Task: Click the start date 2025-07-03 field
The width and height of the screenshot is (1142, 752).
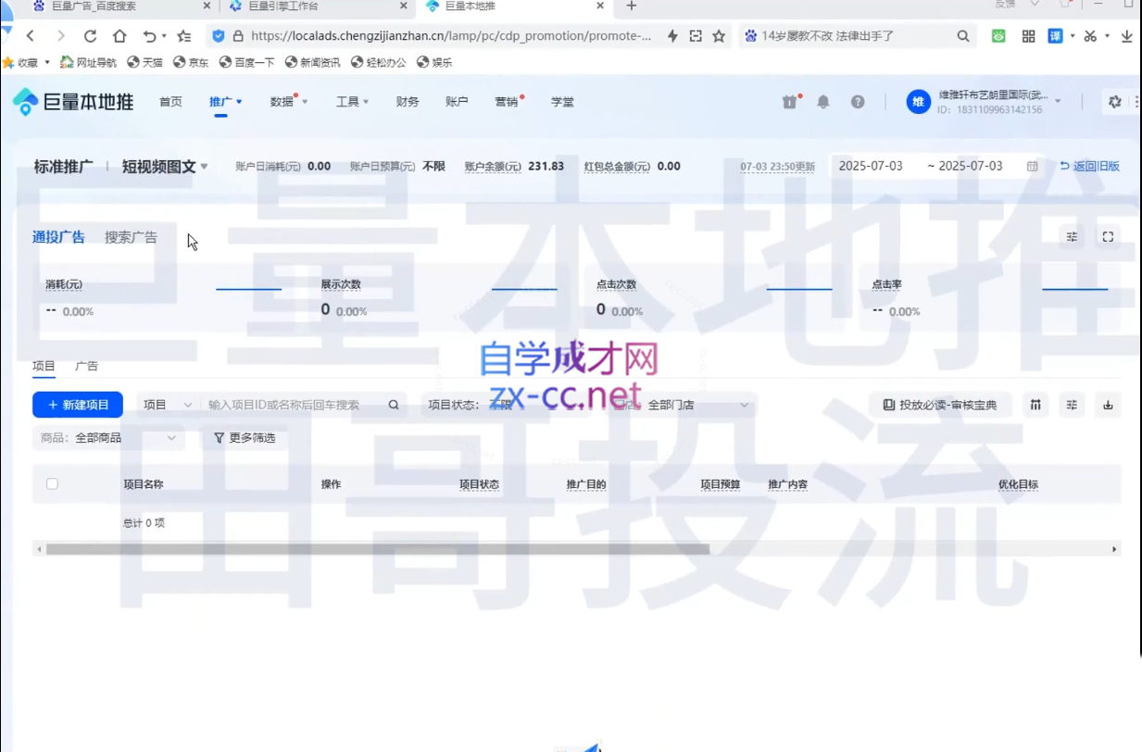Action: click(871, 167)
